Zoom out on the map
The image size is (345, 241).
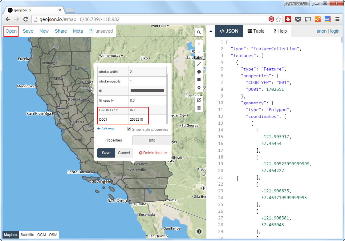point(199,52)
